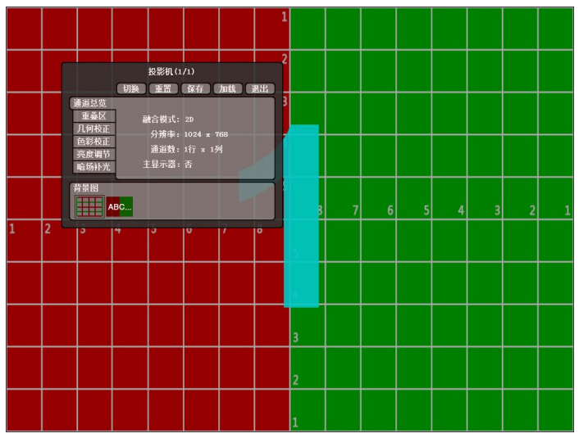Viewport: 579px width, 438px height.
Task: Click the cyan overlap rectangle
Action: pyautogui.click(x=302, y=246)
